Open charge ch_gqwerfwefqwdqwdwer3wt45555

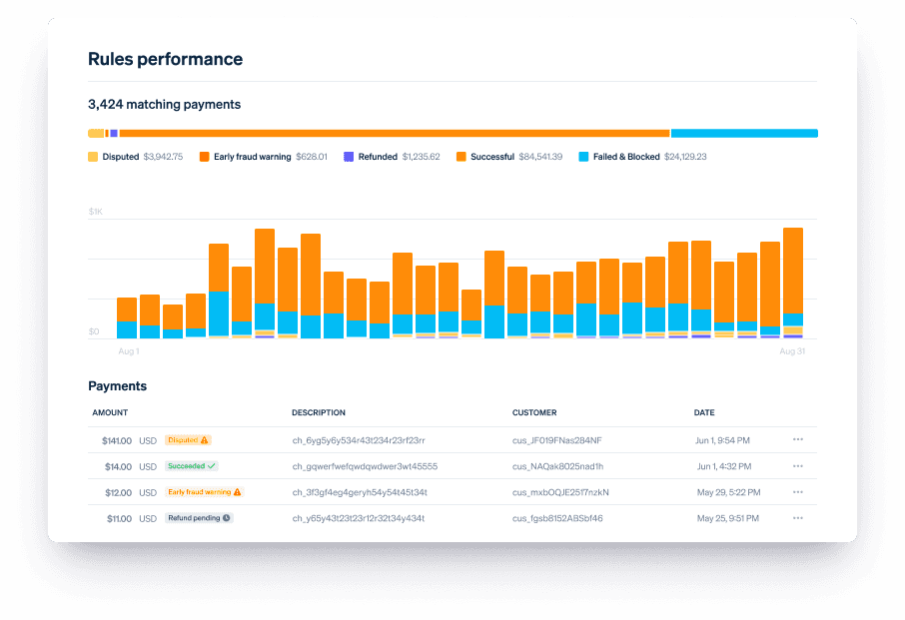[365, 466]
